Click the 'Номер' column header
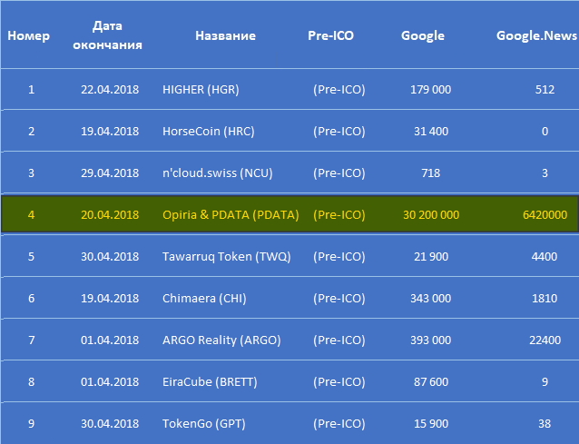Screen dimensions: 579x444 (x=28, y=35)
